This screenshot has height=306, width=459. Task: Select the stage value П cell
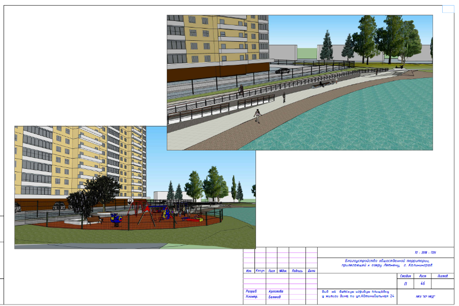[x=405, y=284]
